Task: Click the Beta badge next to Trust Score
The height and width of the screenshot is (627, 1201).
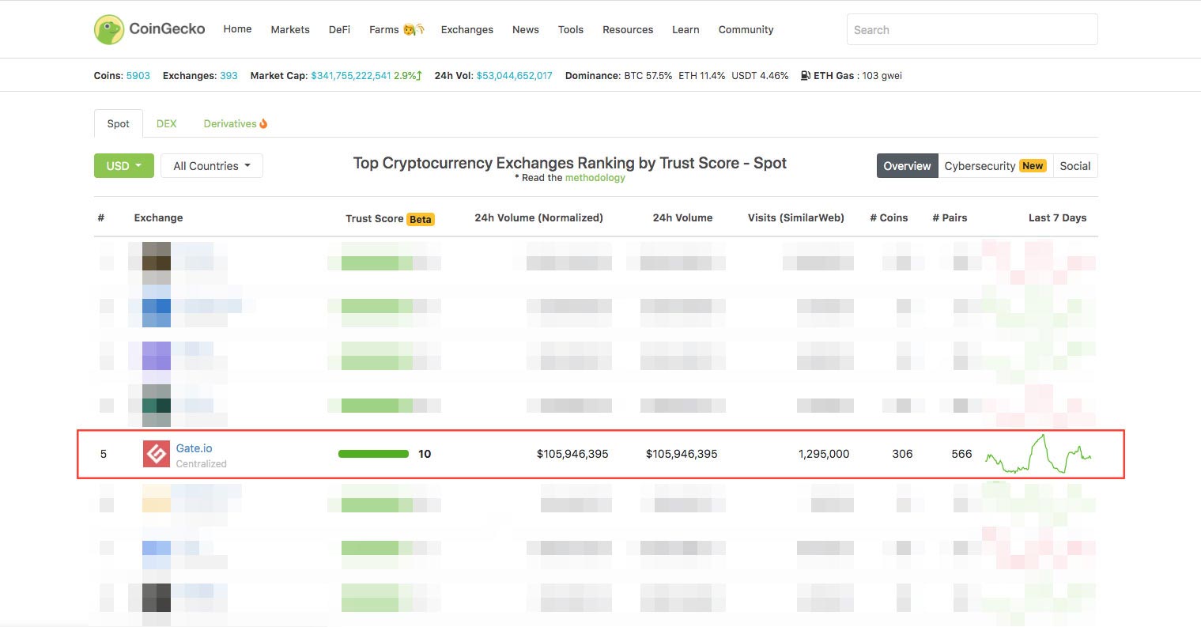Action: [x=421, y=219]
